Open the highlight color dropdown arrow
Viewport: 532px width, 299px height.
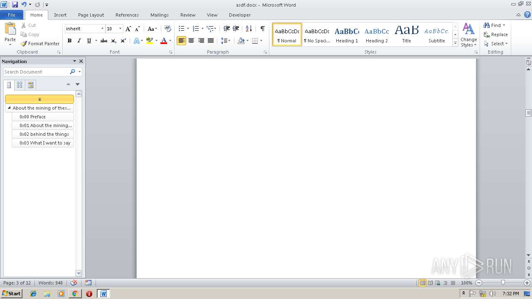coord(156,41)
